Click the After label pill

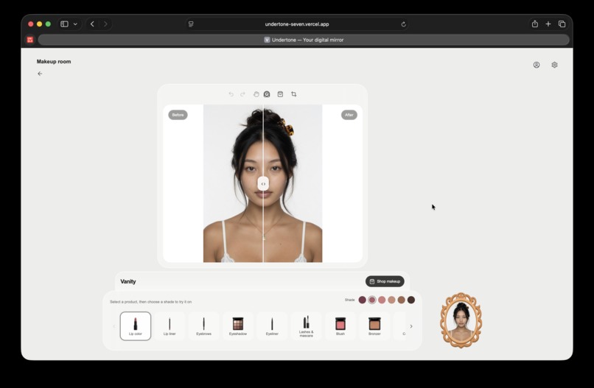[349, 115]
